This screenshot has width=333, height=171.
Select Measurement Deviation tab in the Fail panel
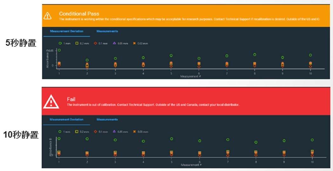point(66,120)
